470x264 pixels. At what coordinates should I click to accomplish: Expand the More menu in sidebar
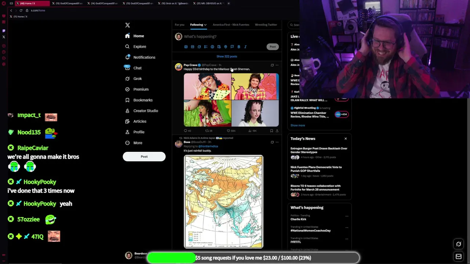tap(133, 143)
